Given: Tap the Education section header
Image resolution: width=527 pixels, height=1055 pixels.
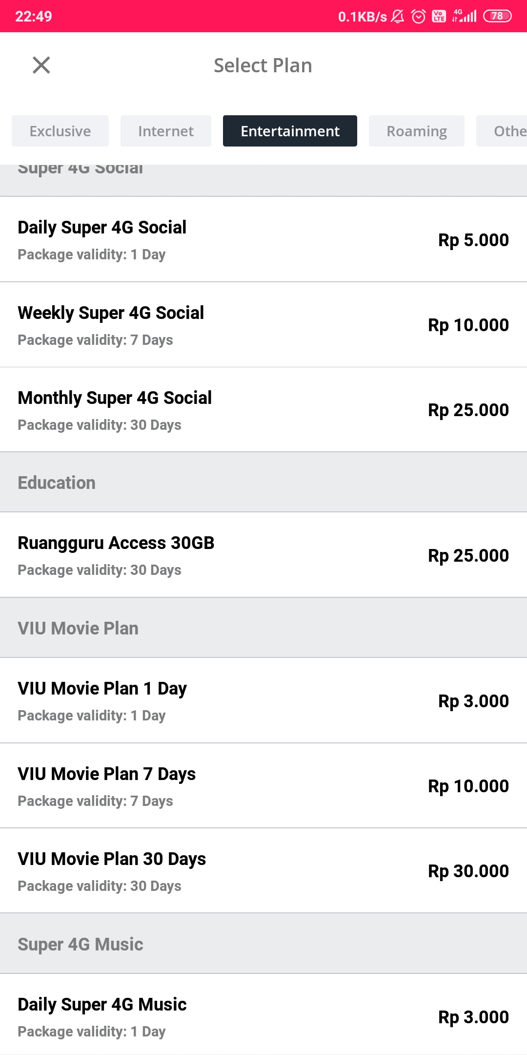Looking at the screenshot, I should [263, 483].
